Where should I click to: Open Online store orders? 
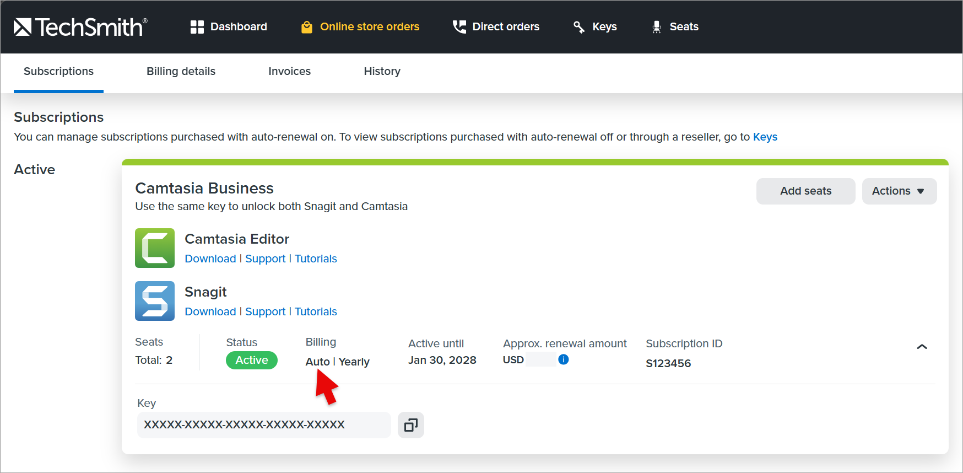360,27
